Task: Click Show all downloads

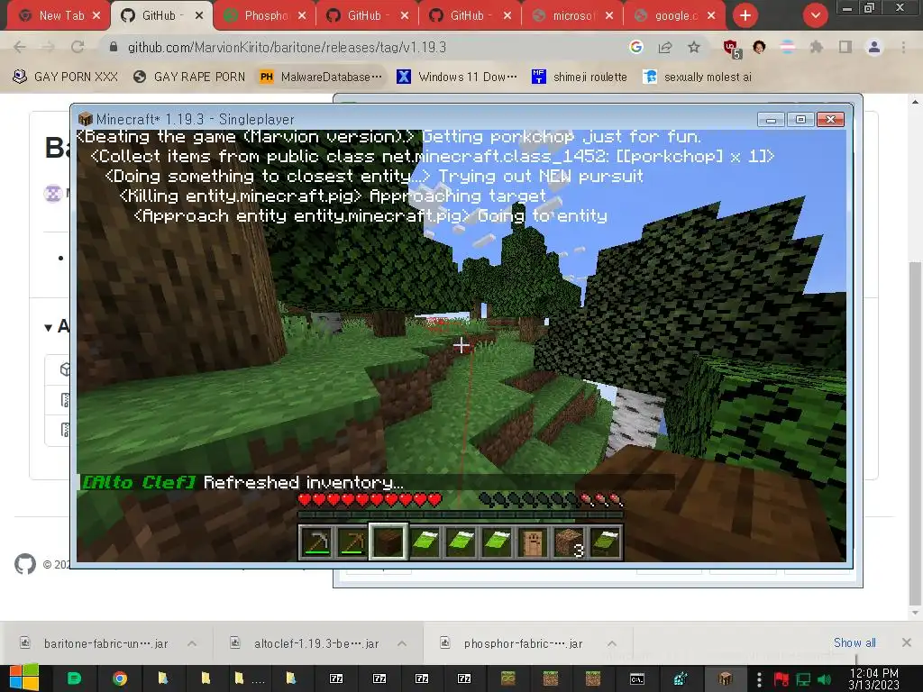Action: (854, 642)
